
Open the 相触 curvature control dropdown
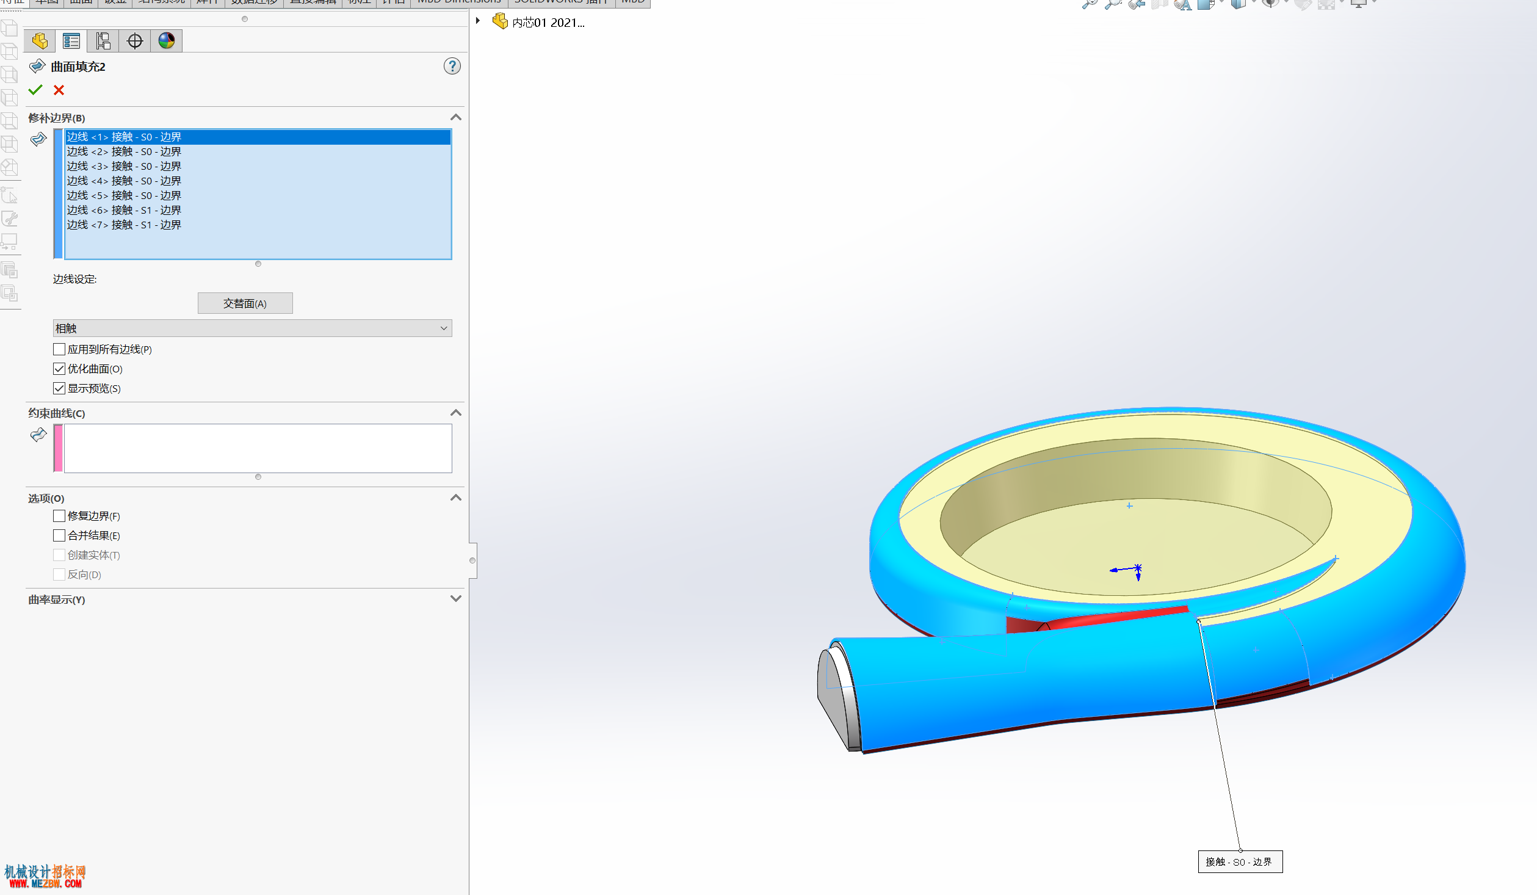252,328
